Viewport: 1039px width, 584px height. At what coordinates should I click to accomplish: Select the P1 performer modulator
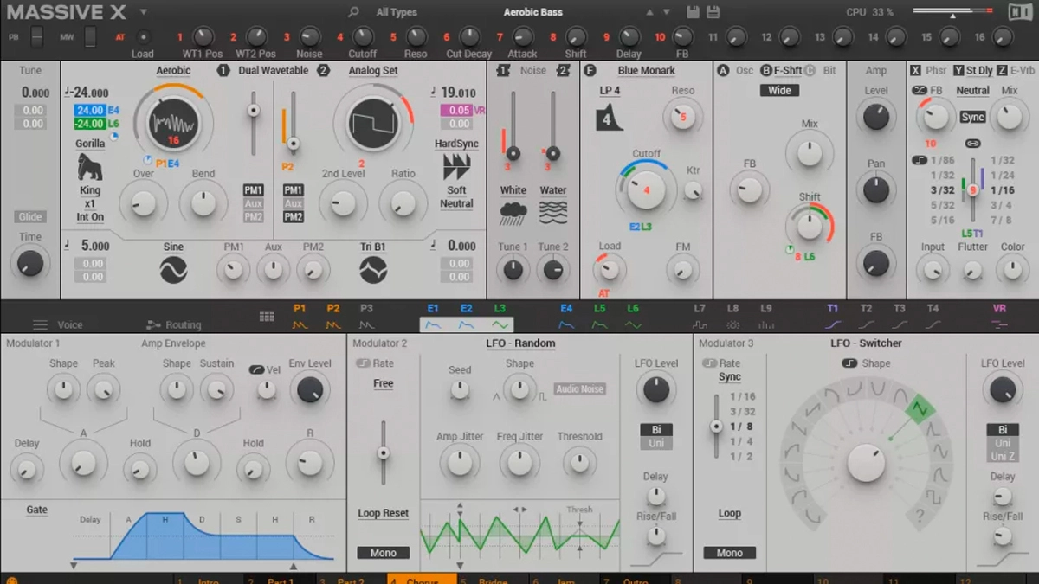coord(300,317)
